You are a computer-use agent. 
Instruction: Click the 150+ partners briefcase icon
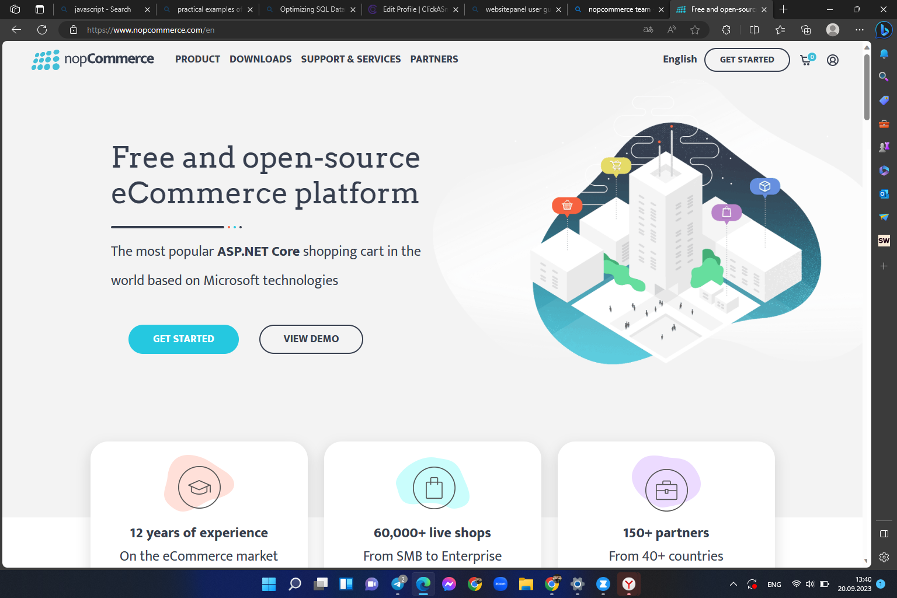(666, 490)
